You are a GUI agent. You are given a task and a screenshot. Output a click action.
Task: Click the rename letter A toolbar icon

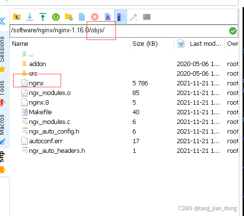[x=108, y=17]
